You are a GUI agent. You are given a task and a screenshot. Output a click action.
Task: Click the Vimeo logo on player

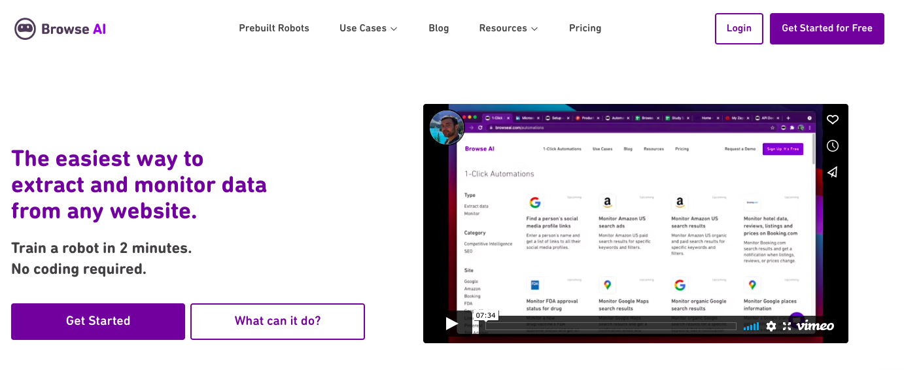815,326
